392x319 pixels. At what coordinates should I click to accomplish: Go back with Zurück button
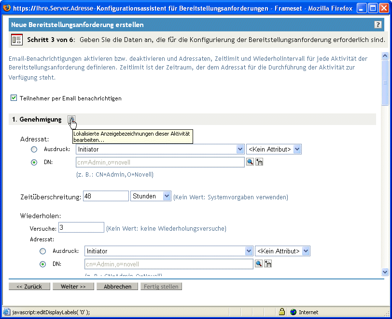click(29, 287)
